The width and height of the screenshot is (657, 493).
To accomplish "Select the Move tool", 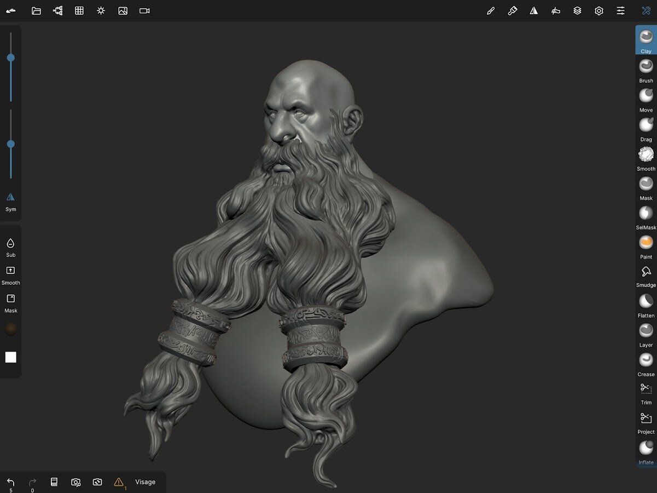I will coord(646,98).
